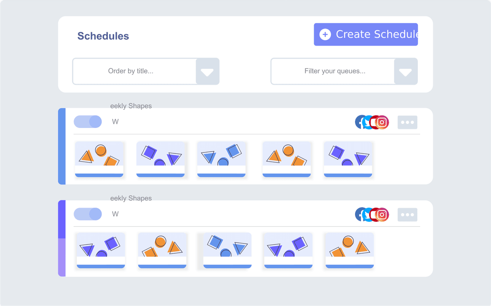This screenshot has width=491, height=306.
Task: Open the first thumbnail in the first schedule
Action: [x=99, y=159]
